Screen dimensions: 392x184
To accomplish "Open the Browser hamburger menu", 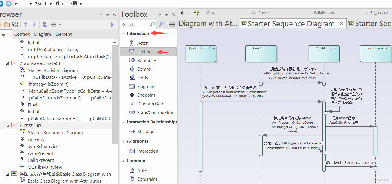I will 54,25.
